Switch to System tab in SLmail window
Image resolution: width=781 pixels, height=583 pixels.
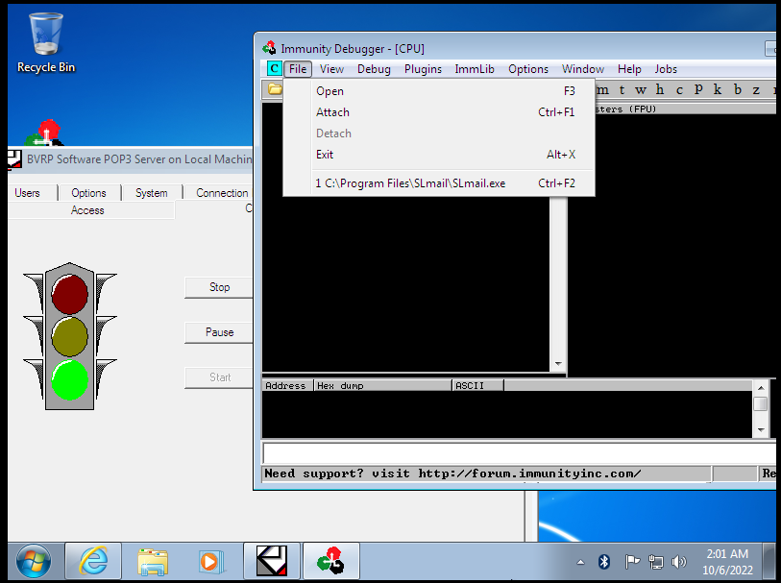[x=152, y=193]
